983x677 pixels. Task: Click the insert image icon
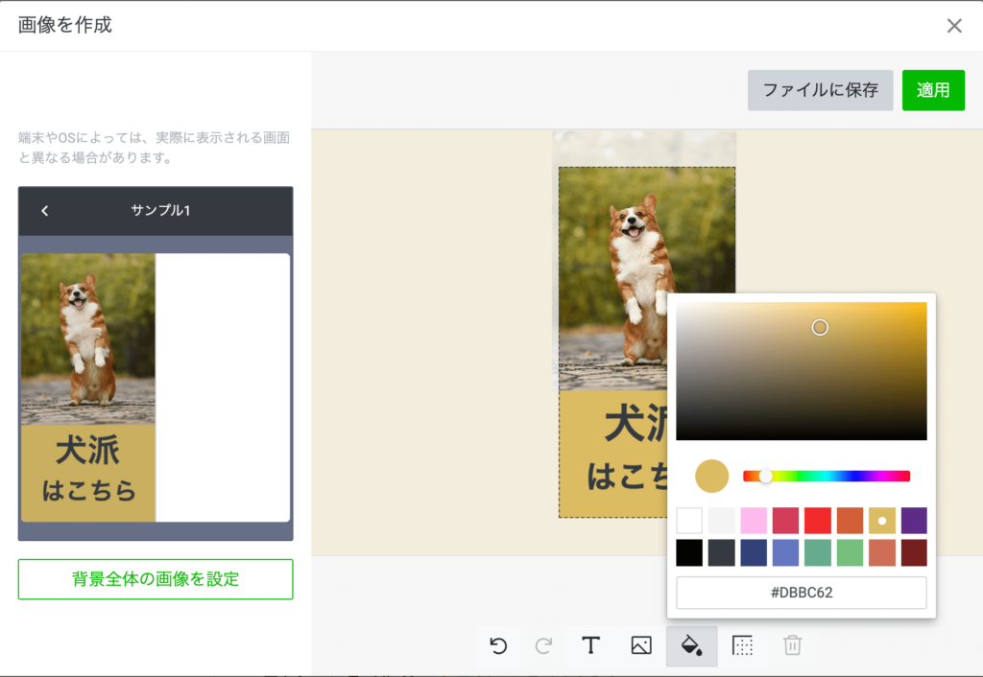coord(641,645)
